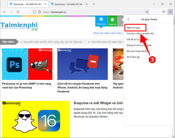The width and height of the screenshot is (175, 138).
Task: Choose Báo cáo trang lừa đảo entry
Action: click(138, 51)
